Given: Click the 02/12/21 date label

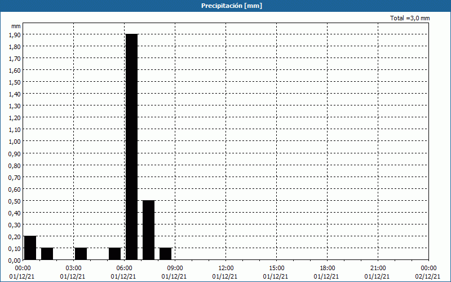Looking at the screenshot, I should coord(428,276).
